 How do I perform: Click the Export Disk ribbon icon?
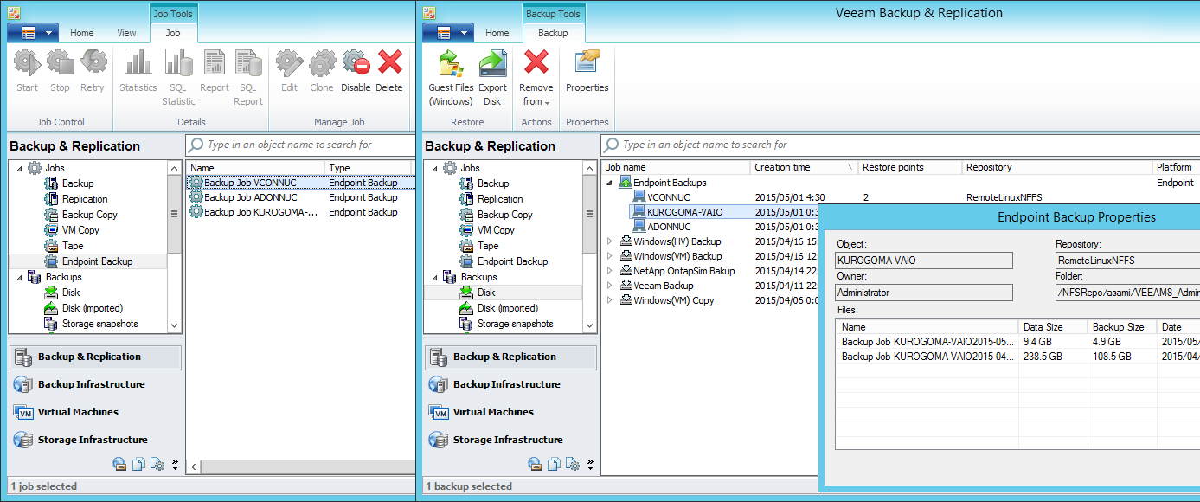coord(492,78)
